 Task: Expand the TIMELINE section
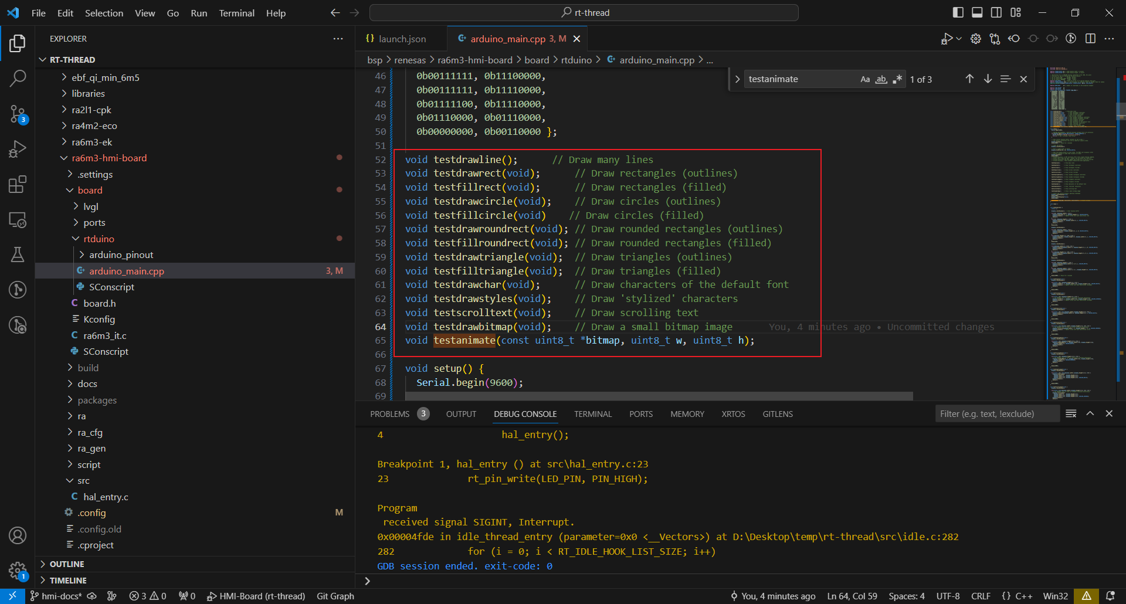(x=195, y=581)
